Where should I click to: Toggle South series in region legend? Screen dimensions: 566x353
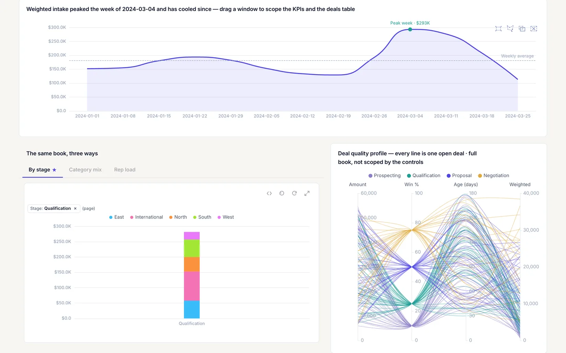(202, 217)
